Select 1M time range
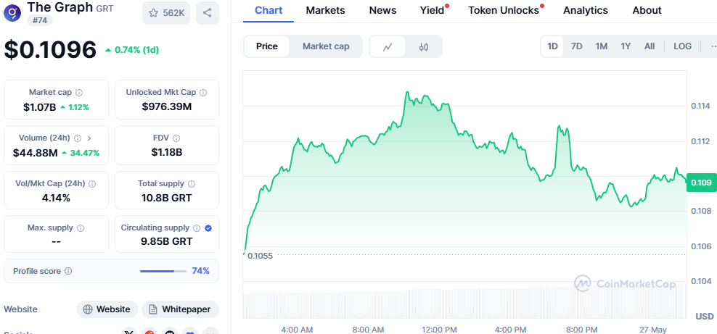 pos(602,46)
